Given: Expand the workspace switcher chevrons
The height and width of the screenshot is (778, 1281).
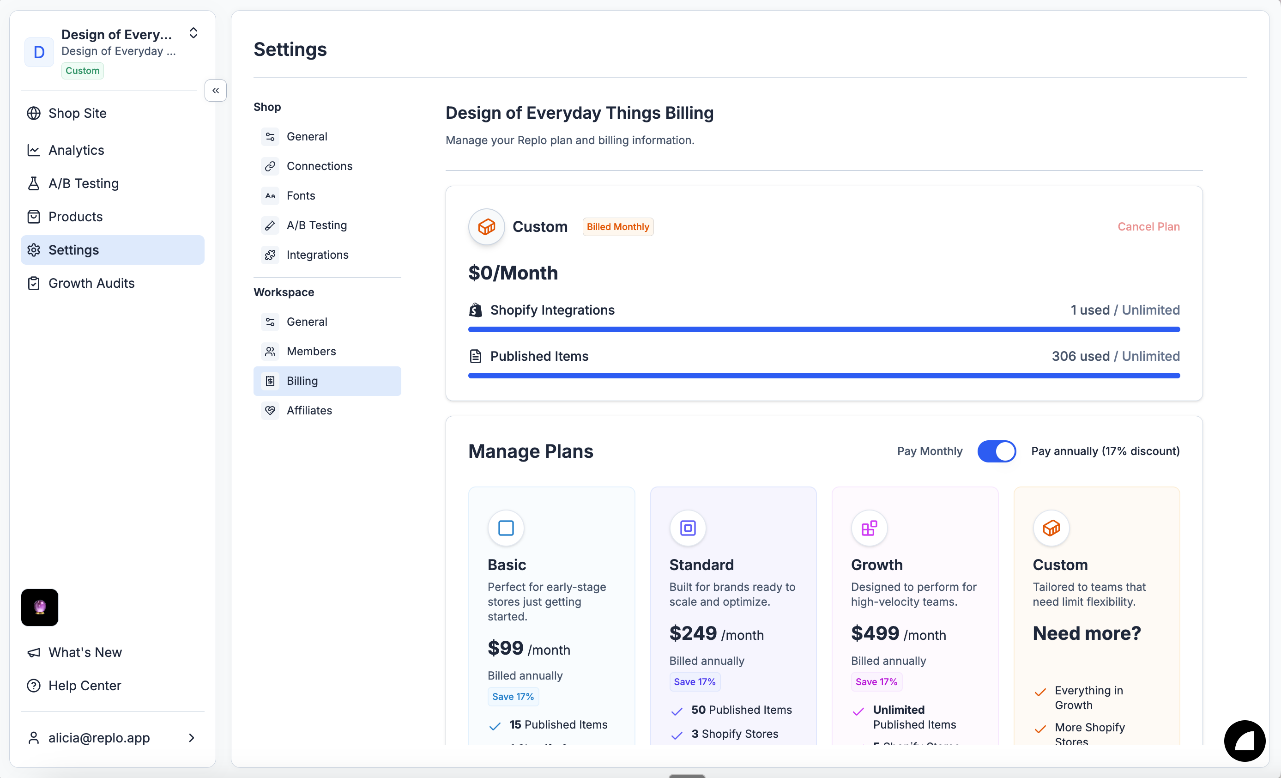Looking at the screenshot, I should (193, 33).
